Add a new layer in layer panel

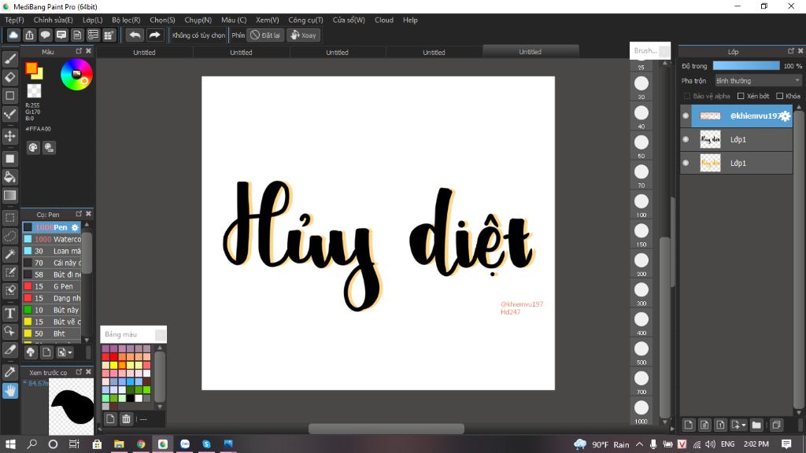point(688,425)
